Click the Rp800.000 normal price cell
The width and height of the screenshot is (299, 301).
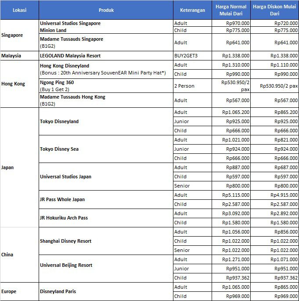231,186
